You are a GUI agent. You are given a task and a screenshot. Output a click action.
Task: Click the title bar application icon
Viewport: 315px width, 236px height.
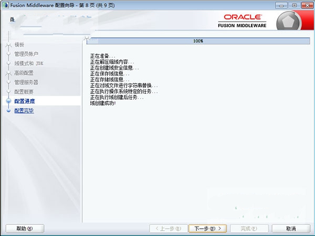pyautogui.click(x=5, y=5)
